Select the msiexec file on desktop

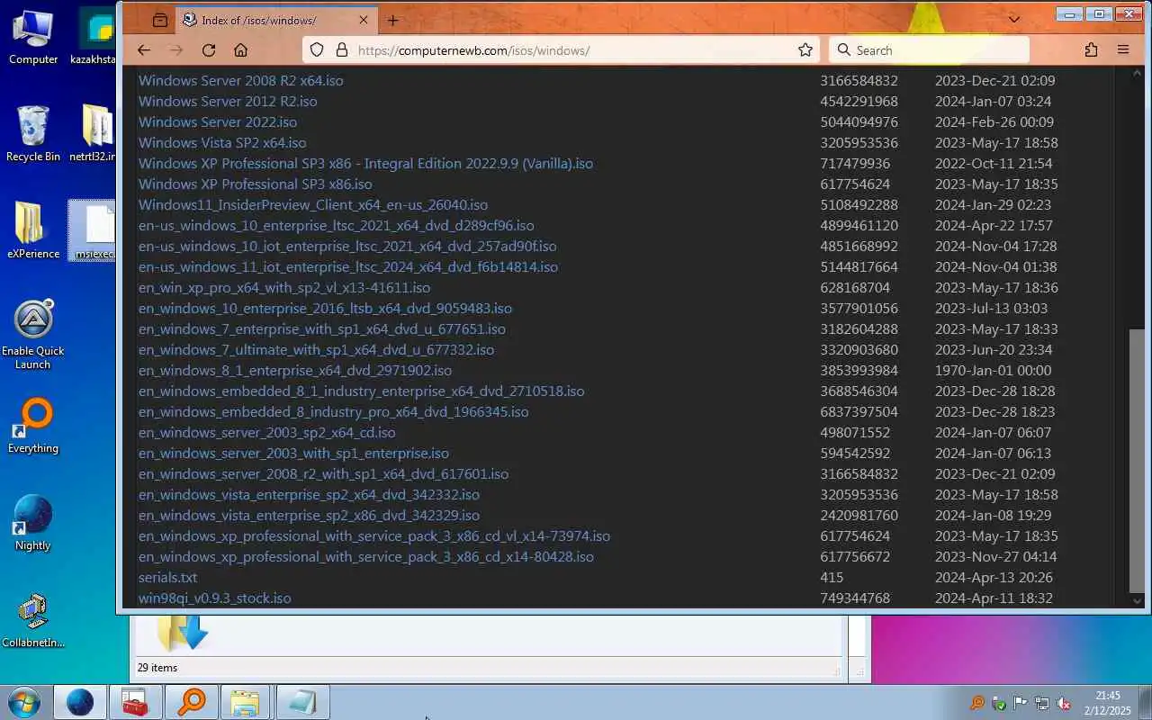93,231
